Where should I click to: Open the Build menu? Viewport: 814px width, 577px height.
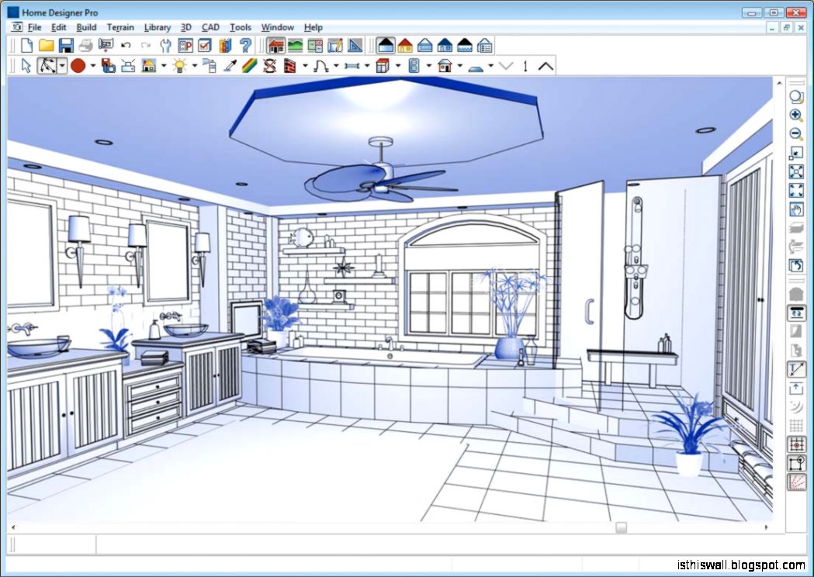pos(87,27)
